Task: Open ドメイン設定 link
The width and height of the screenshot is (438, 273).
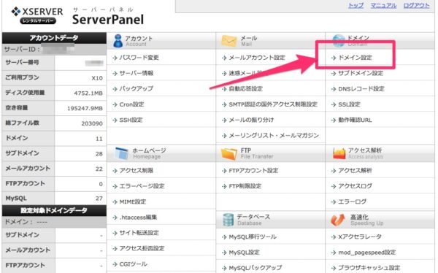Action: click(355, 58)
